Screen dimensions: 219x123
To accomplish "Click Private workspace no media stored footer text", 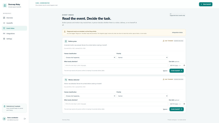I will (177, 120).
